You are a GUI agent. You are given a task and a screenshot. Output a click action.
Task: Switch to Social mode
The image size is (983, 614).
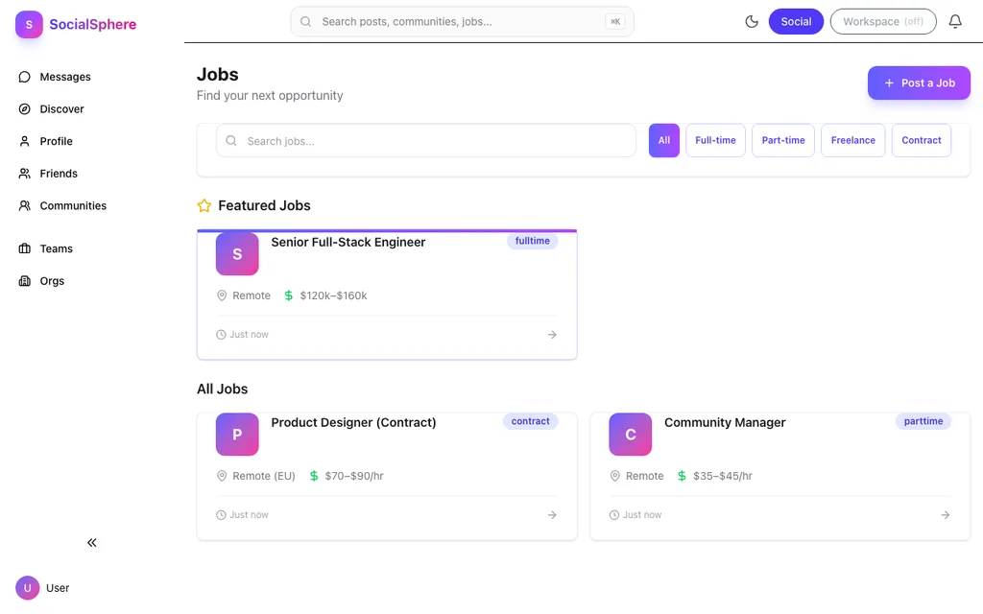[x=796, y=21]
